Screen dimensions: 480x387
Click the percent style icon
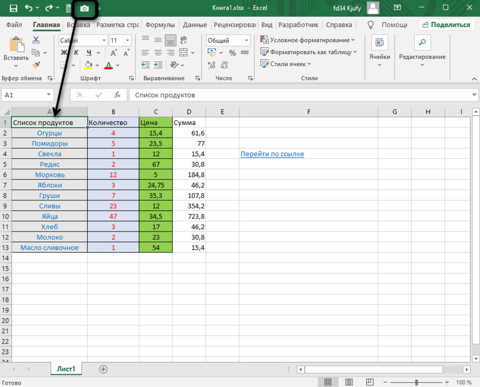[232, 53]
